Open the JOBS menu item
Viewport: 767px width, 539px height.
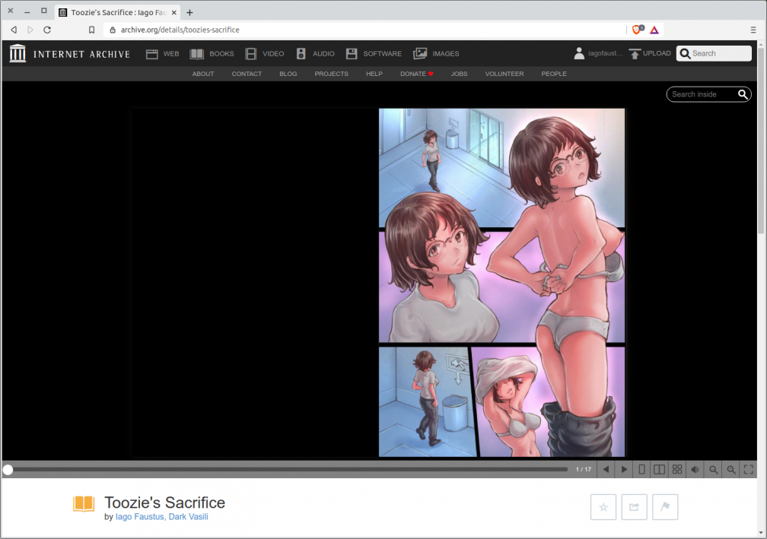coord(459,74)
